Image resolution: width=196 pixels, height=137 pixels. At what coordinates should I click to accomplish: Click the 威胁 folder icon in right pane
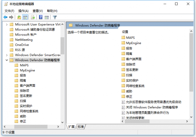tap(123, 91)
